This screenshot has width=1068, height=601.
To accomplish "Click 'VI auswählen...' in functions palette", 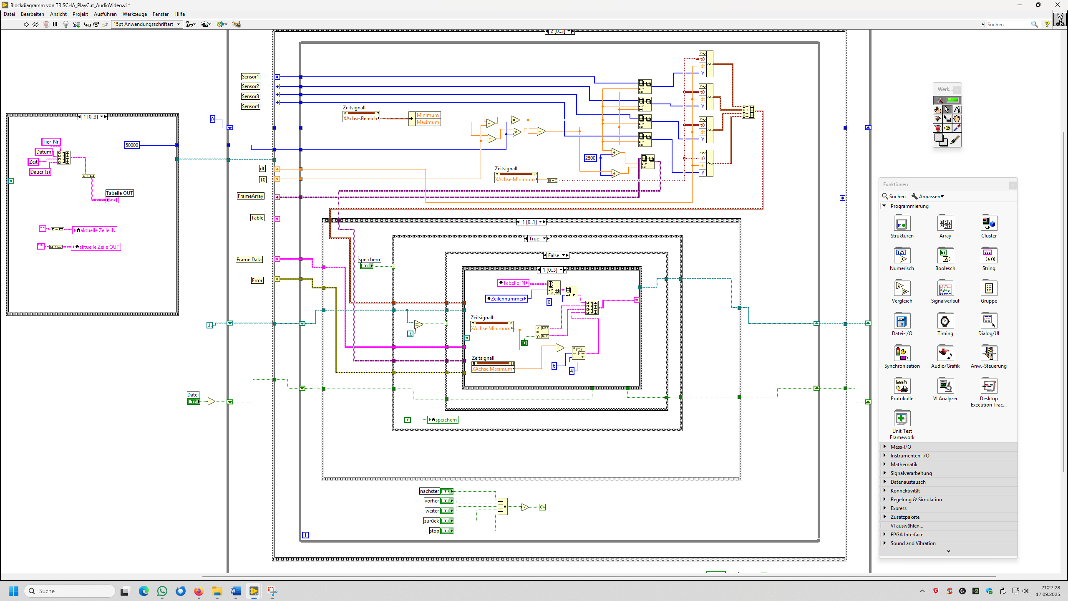I will click(x=907, y=526).
